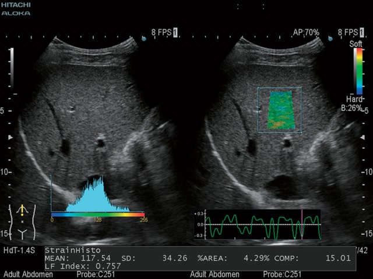
Task: Click the grayscale bar on left edge
Action: tap(12, 71)
